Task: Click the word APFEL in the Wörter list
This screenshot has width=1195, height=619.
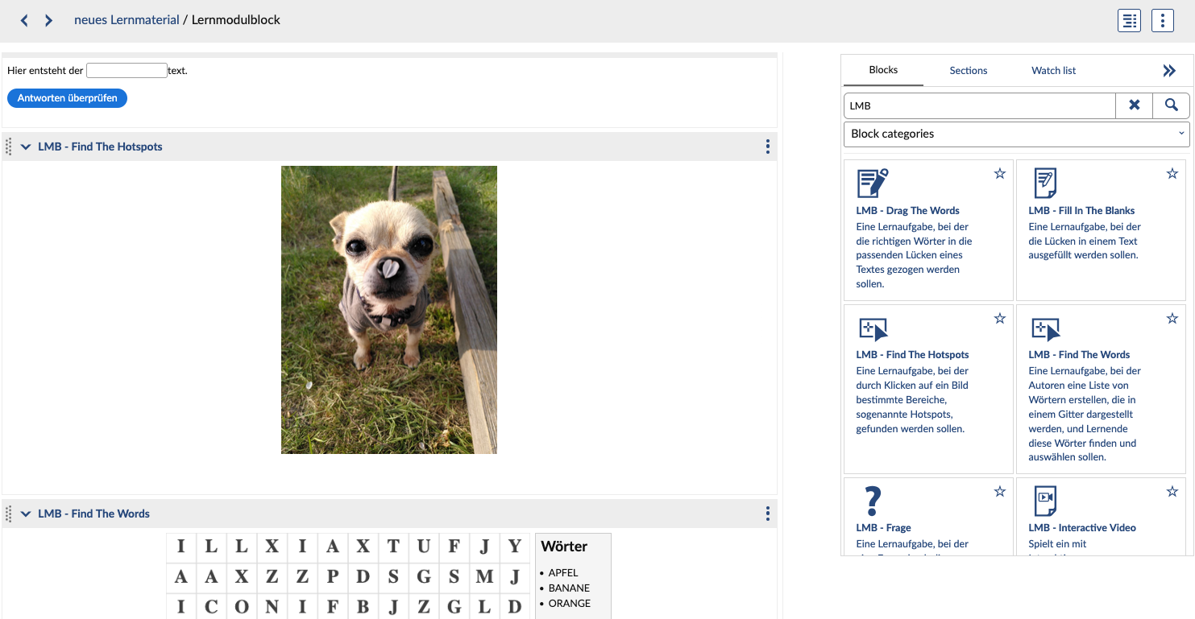Action: coord(563,573)
